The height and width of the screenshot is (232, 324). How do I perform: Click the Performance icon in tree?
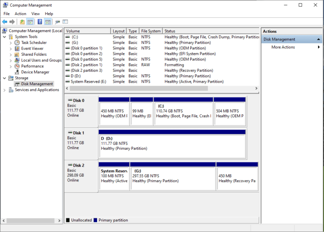coord(17,66)
